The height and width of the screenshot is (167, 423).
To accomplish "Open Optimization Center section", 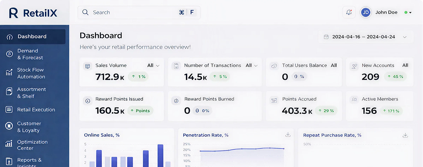I will coord(32,145).
